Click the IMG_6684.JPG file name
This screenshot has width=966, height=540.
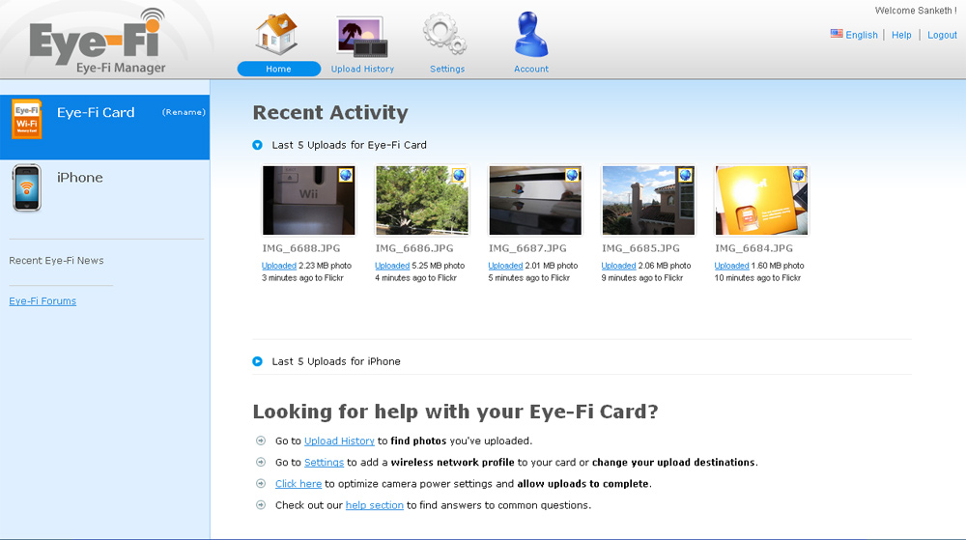(x=754, y=248)
